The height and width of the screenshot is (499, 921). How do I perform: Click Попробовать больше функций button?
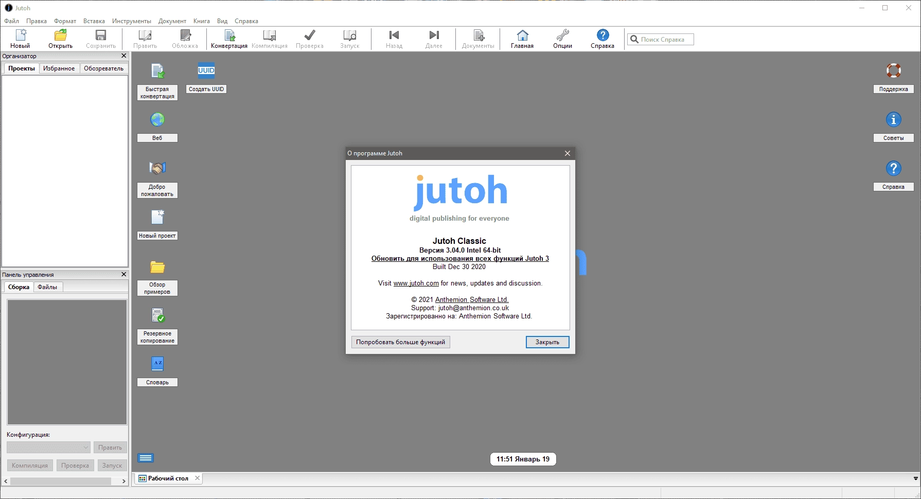[x=401, y=342]
